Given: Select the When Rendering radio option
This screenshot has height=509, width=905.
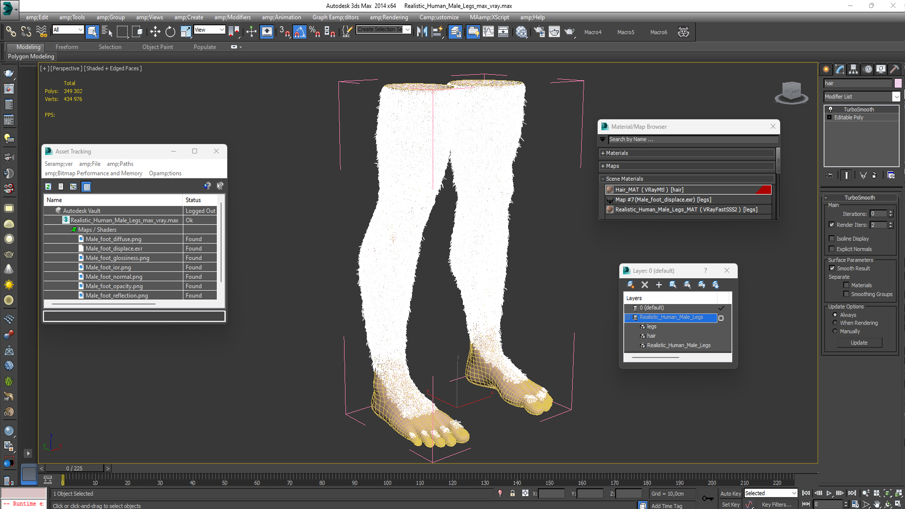Looking at the screenshot, I should 835,323.
